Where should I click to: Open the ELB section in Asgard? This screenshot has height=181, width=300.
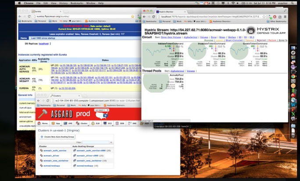click(x=95, y=123)
